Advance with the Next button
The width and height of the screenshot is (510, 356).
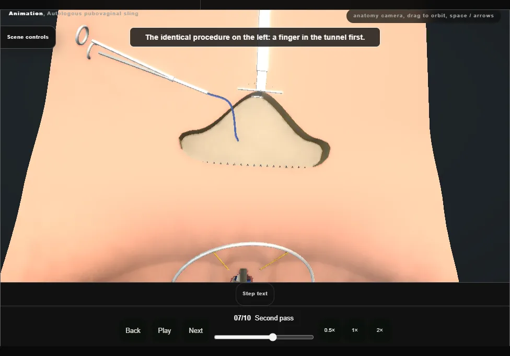(x=196, y=330)
